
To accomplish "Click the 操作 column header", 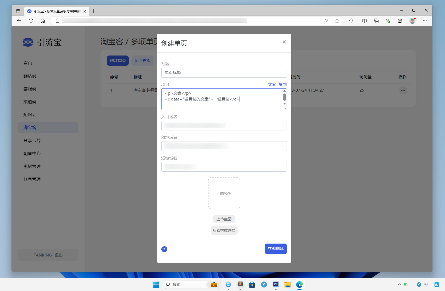I will [402, 77].
